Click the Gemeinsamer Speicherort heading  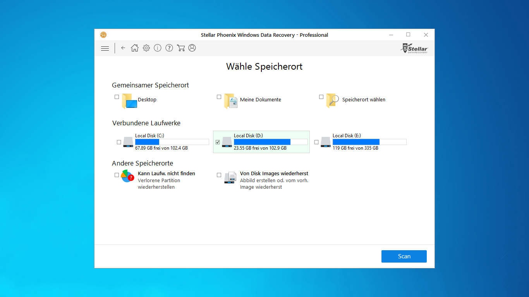(151, 85)
